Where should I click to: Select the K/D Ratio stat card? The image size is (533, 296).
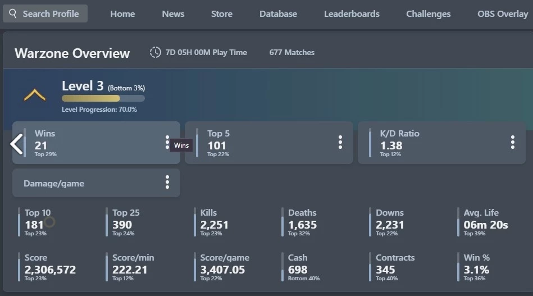tap(441, 143)
